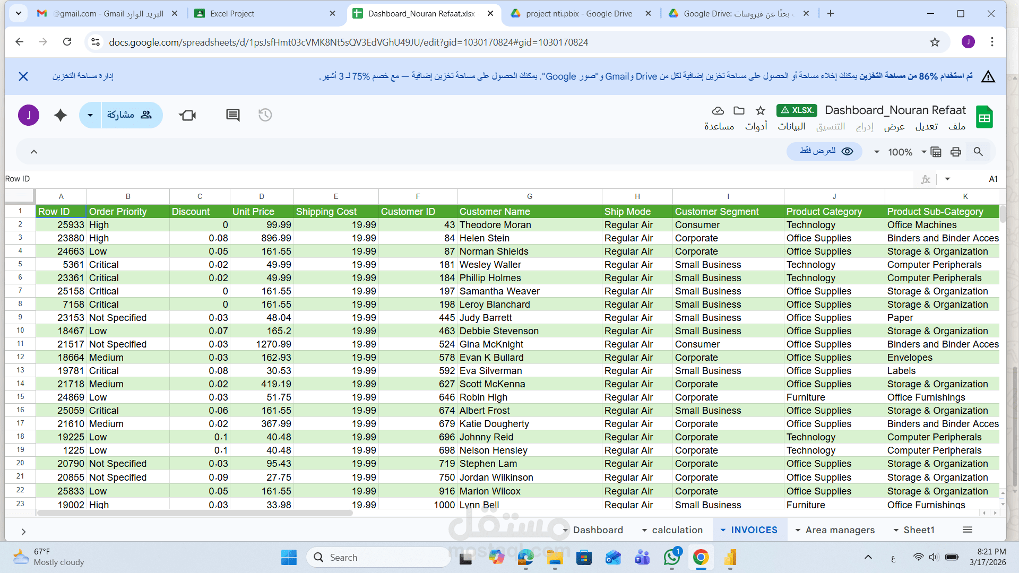The width and height of the screenshot is (1019, 573).
Task: Open the INVOICES sheet tab dropdown arrow
Action: click(x=723, y=531)
